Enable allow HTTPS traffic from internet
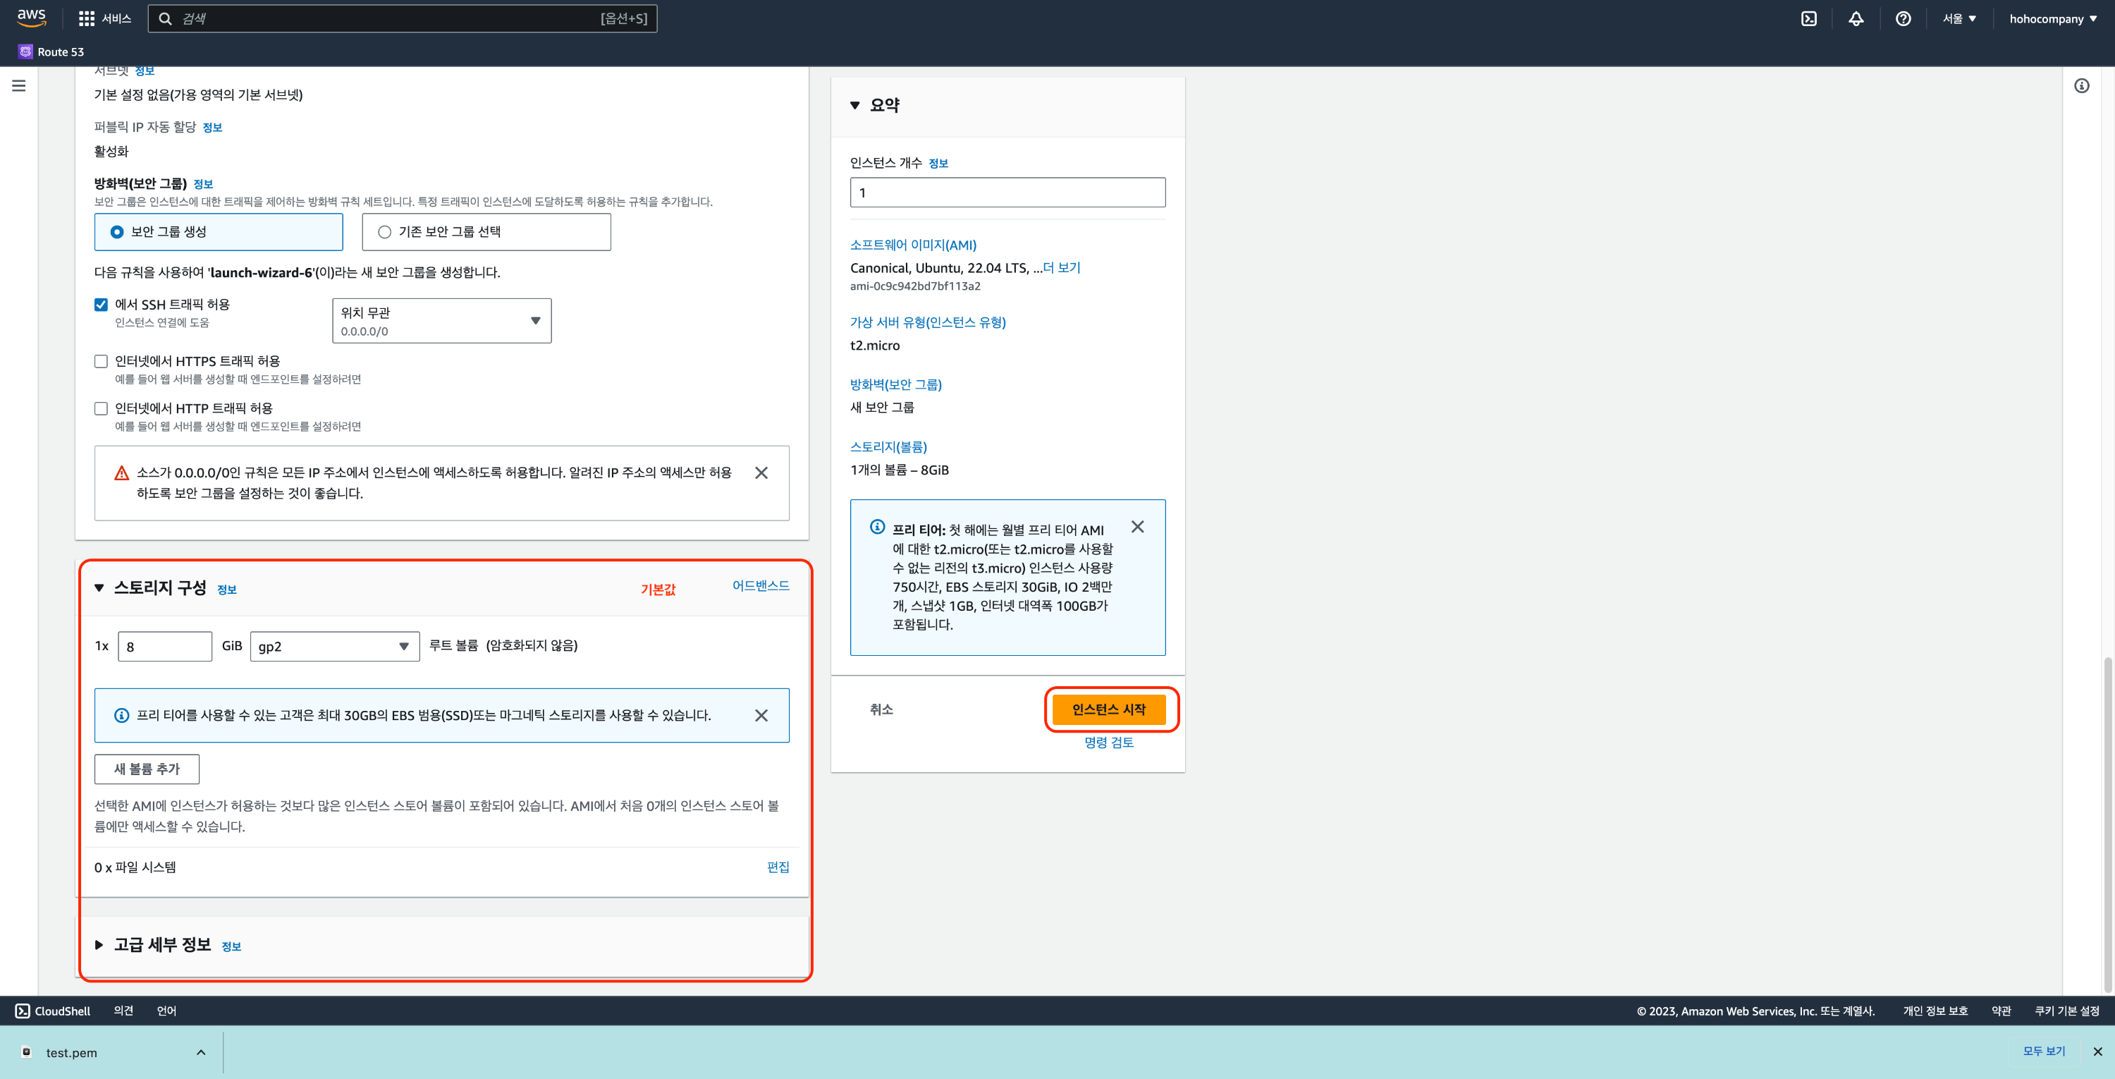The width and height of the screenshot is (2115, 1079). pyautogui.click(x=101, y=361)
